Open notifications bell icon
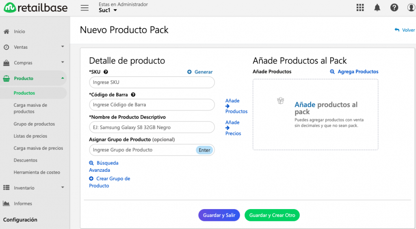 (x=377, y=7)
